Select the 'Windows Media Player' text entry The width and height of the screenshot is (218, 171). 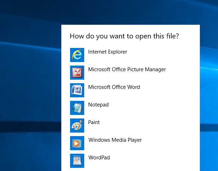[115, 140]
